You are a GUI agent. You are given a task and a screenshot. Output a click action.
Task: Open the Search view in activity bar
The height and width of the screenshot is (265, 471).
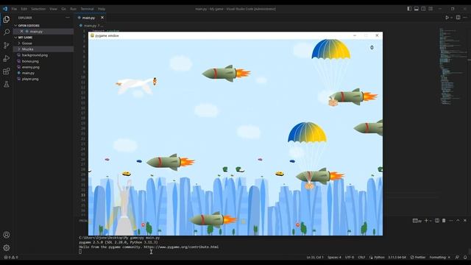point(7,32)
